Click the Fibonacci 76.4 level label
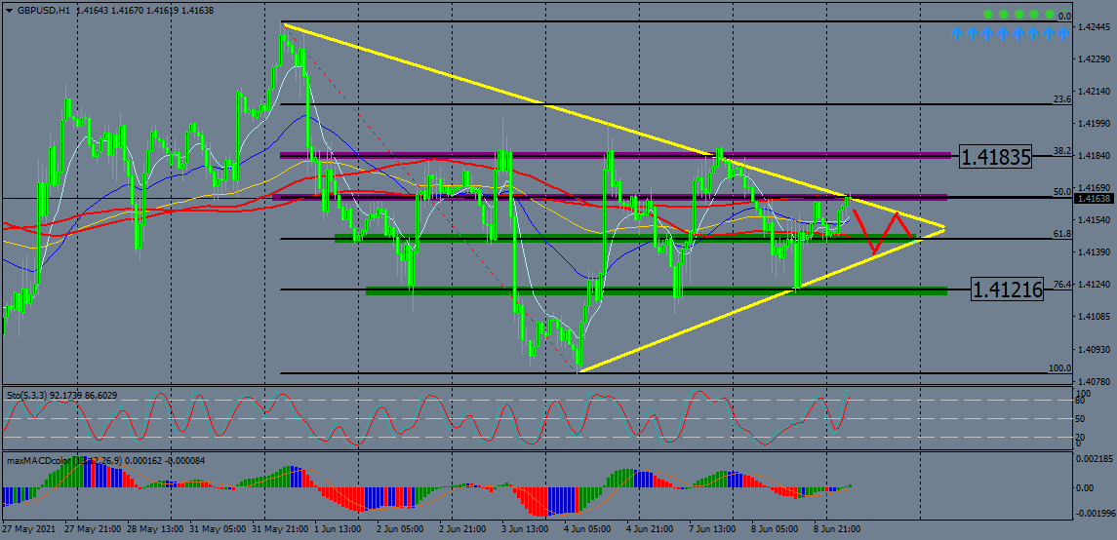 coord(1062,284)
